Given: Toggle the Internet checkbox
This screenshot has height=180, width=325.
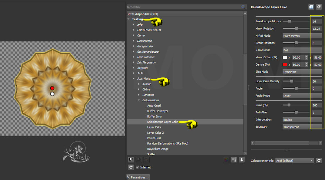Looking at the screenshot, I should click(x=138, y=167).
